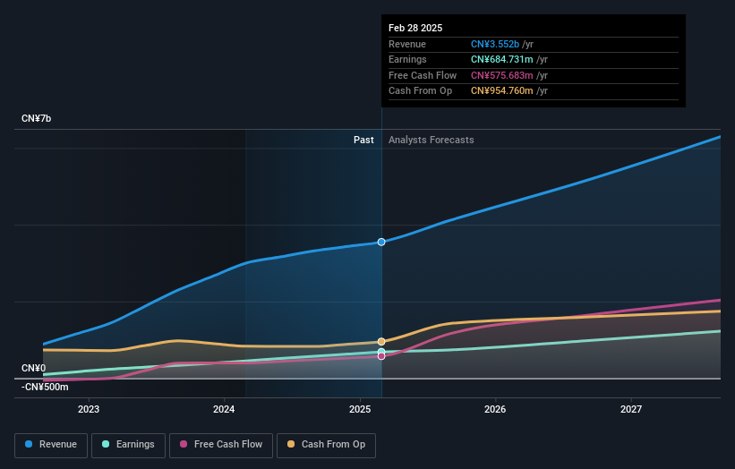The height and width of the screenshot is (469, 735).
Task: Click the Analysts Forecasts label
Action: click(432, 140)
